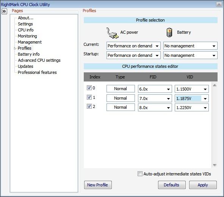Viewport: 224px width, 197px height.
Task: Open the 1.2250V VID dropdown
Action: [x=191, y=108]
